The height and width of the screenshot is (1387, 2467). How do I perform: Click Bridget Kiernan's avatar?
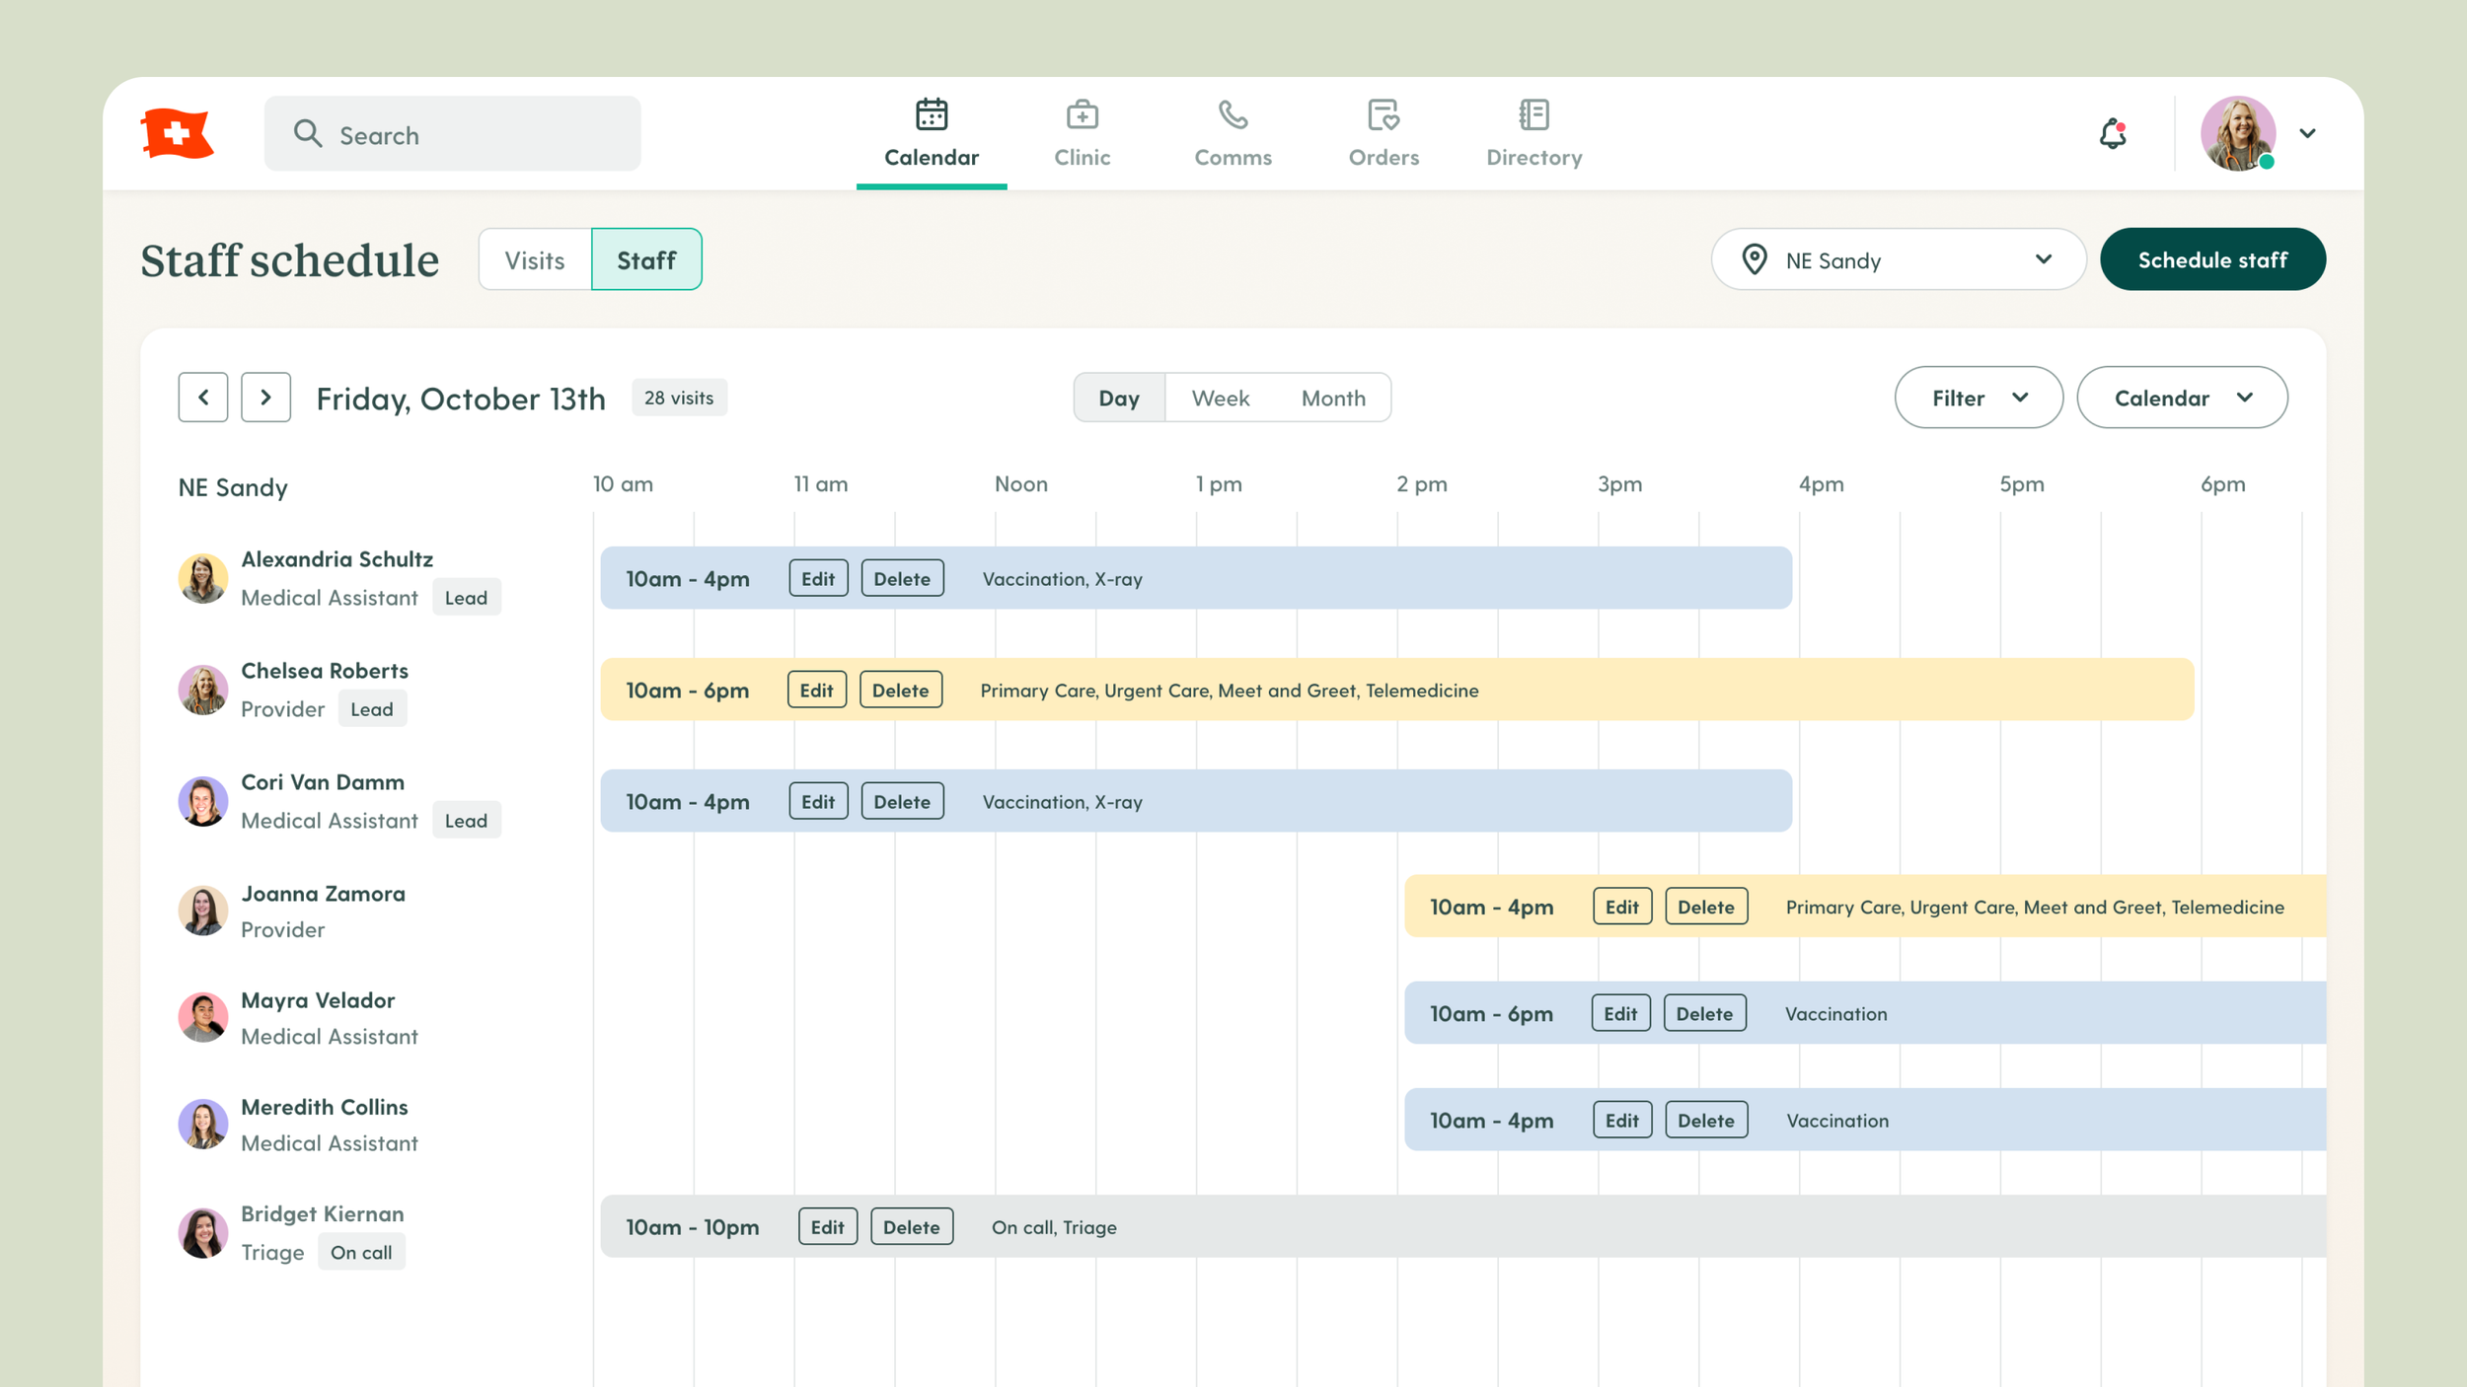pyautogui.click(x=203, y=1233)
